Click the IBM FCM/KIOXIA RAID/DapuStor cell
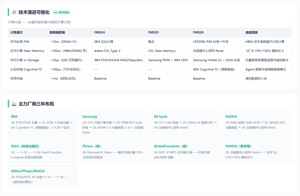The width and height of the screenshot is (300, 196). click(118, 60)
